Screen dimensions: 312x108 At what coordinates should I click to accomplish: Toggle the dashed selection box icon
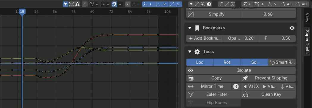tap(71, 4)
